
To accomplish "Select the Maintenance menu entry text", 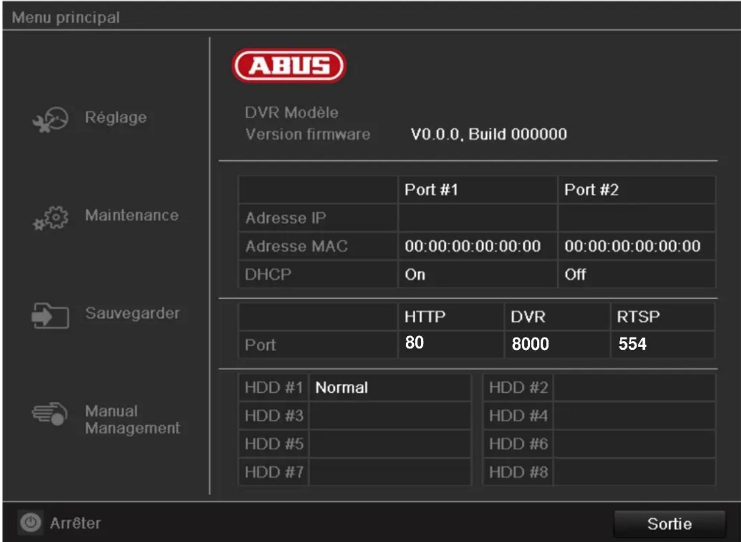I will pyautogui.click(x=131, y=215).
